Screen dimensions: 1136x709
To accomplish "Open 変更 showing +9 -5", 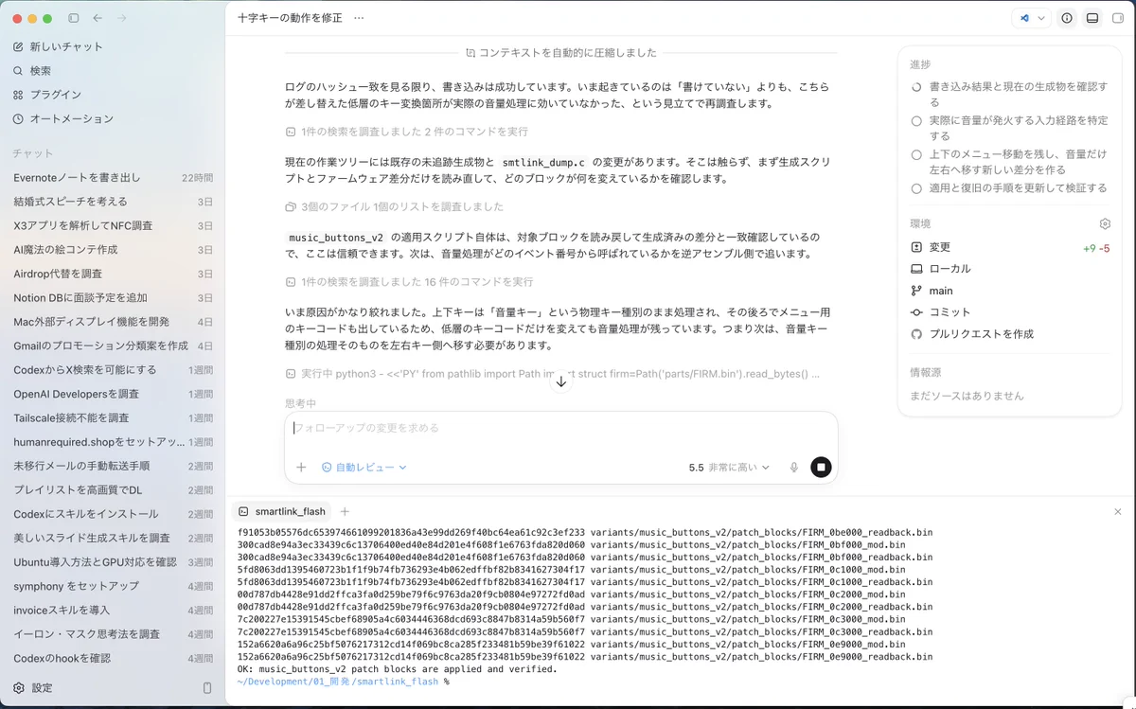I will coord(1009,247).
